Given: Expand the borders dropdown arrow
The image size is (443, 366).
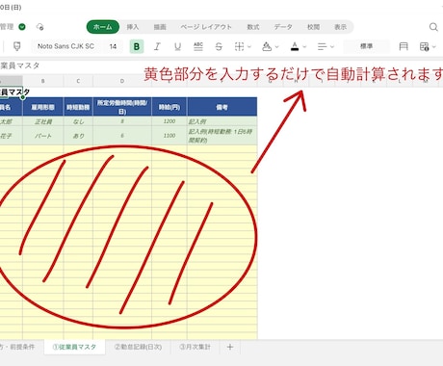Looking at the screenshot, I should pyautogui.click(x=249, y=47).
